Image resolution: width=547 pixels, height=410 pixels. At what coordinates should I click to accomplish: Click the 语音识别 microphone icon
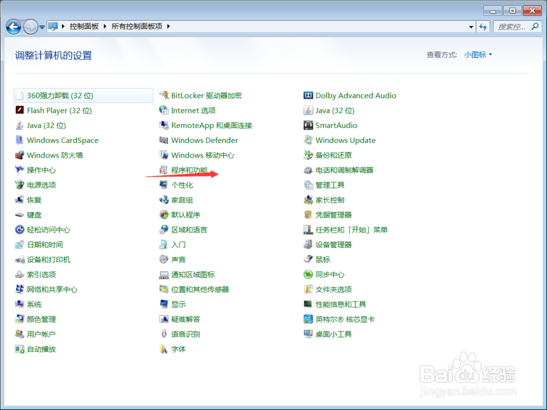coord(164,334)
